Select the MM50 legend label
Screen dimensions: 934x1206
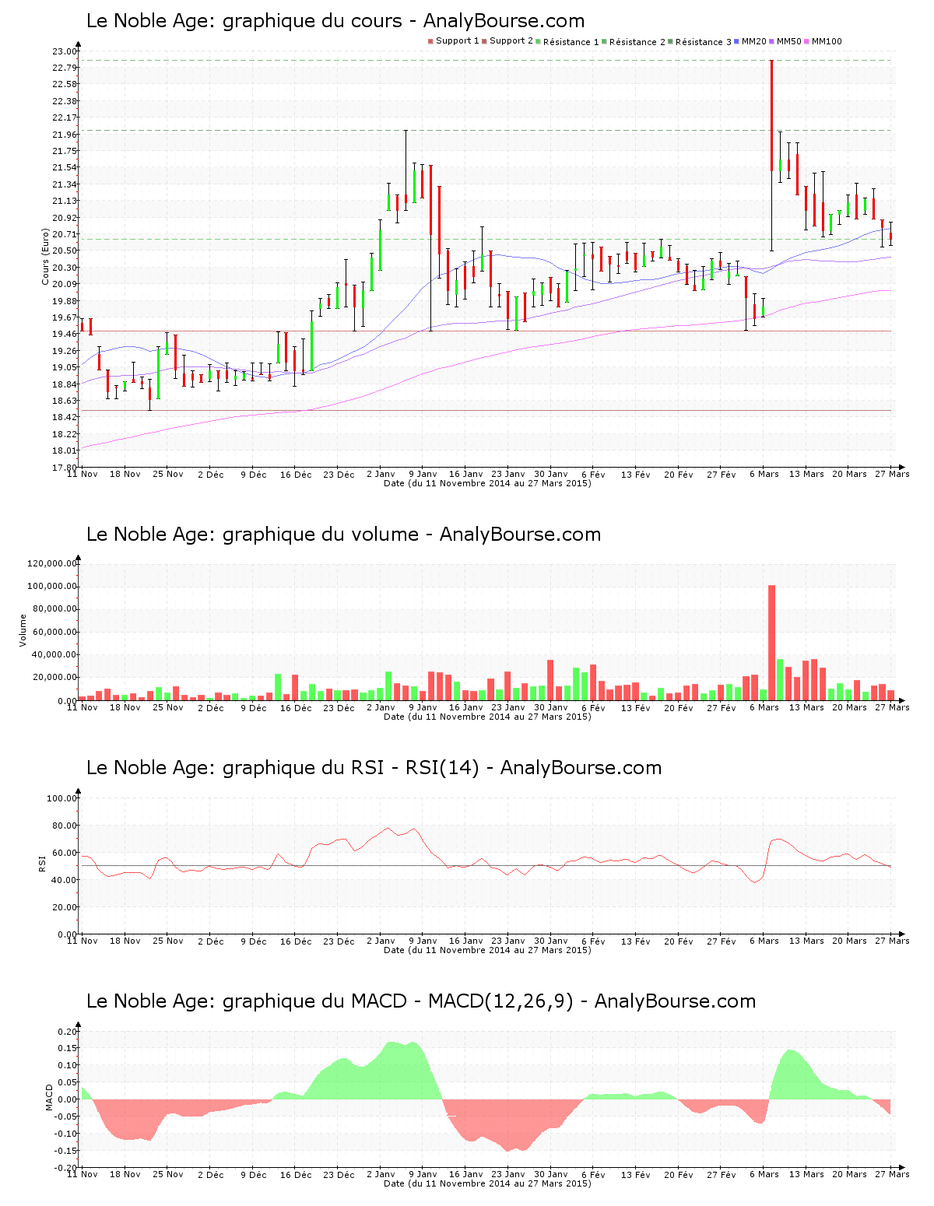(x=789, y=41)
